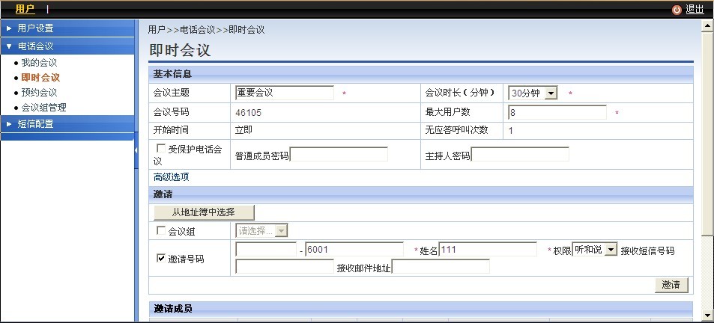Open 我的会议 in sidebar
Viewport: 714px width, 323px height.
click(x=39, y=63)
